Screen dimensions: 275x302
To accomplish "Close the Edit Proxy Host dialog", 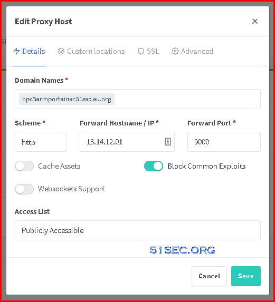I will coord(255,21).
